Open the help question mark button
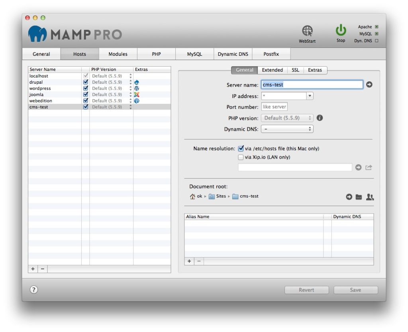Screen dimensions: 408x332 34,290
